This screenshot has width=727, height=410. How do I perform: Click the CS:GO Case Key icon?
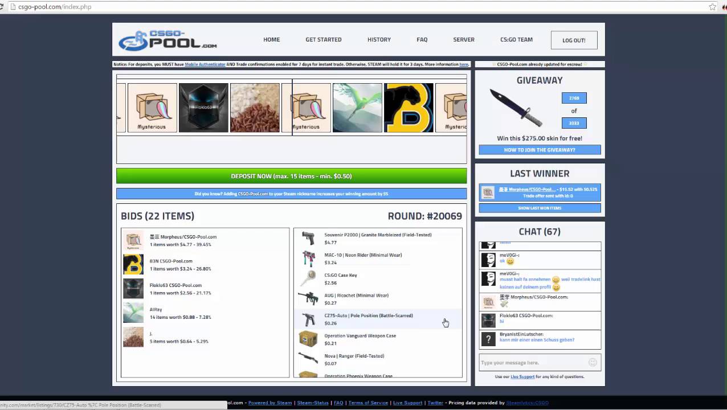click(308, 278)
